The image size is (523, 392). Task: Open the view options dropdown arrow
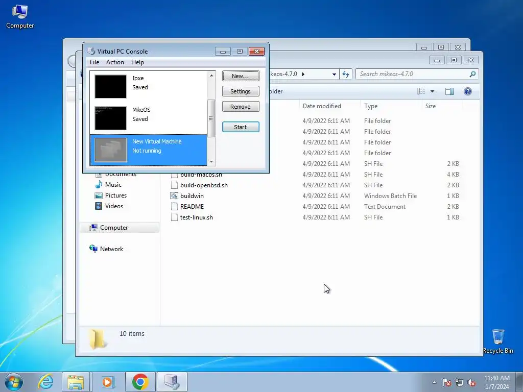pos(432,91)
